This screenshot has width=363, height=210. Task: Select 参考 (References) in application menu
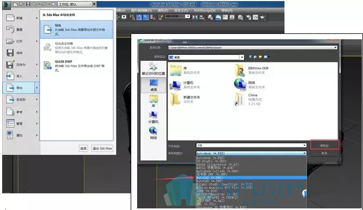pos(21,111)
